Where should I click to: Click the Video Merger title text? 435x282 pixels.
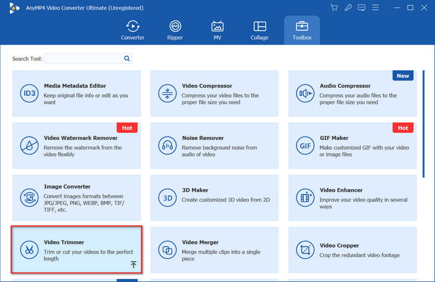click(200, 242)
